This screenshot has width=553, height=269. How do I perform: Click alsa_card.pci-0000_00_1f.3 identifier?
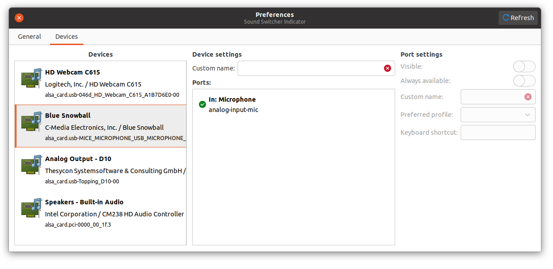pos(78,225)
